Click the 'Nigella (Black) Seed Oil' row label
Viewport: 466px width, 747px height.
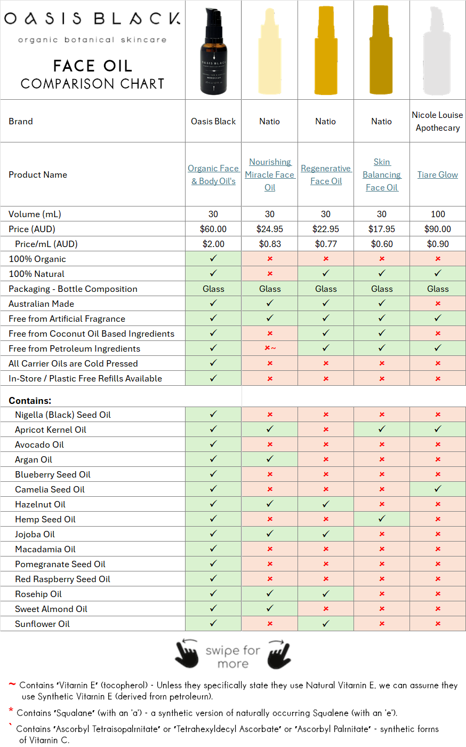[63, 415]
